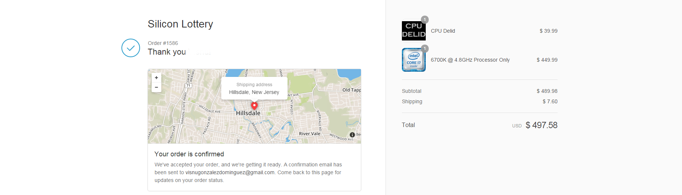The height and width of the screenshot is (195, 682).
Task: Click the red location pin on map
Action: point(254,106)
